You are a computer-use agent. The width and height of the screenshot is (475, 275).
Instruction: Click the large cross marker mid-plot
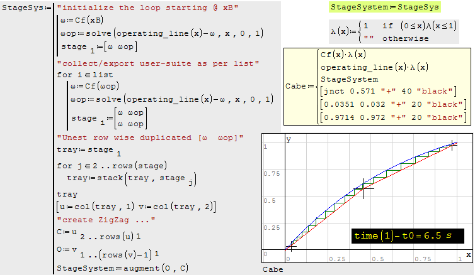pyautogui.click(x=363, y=187)
